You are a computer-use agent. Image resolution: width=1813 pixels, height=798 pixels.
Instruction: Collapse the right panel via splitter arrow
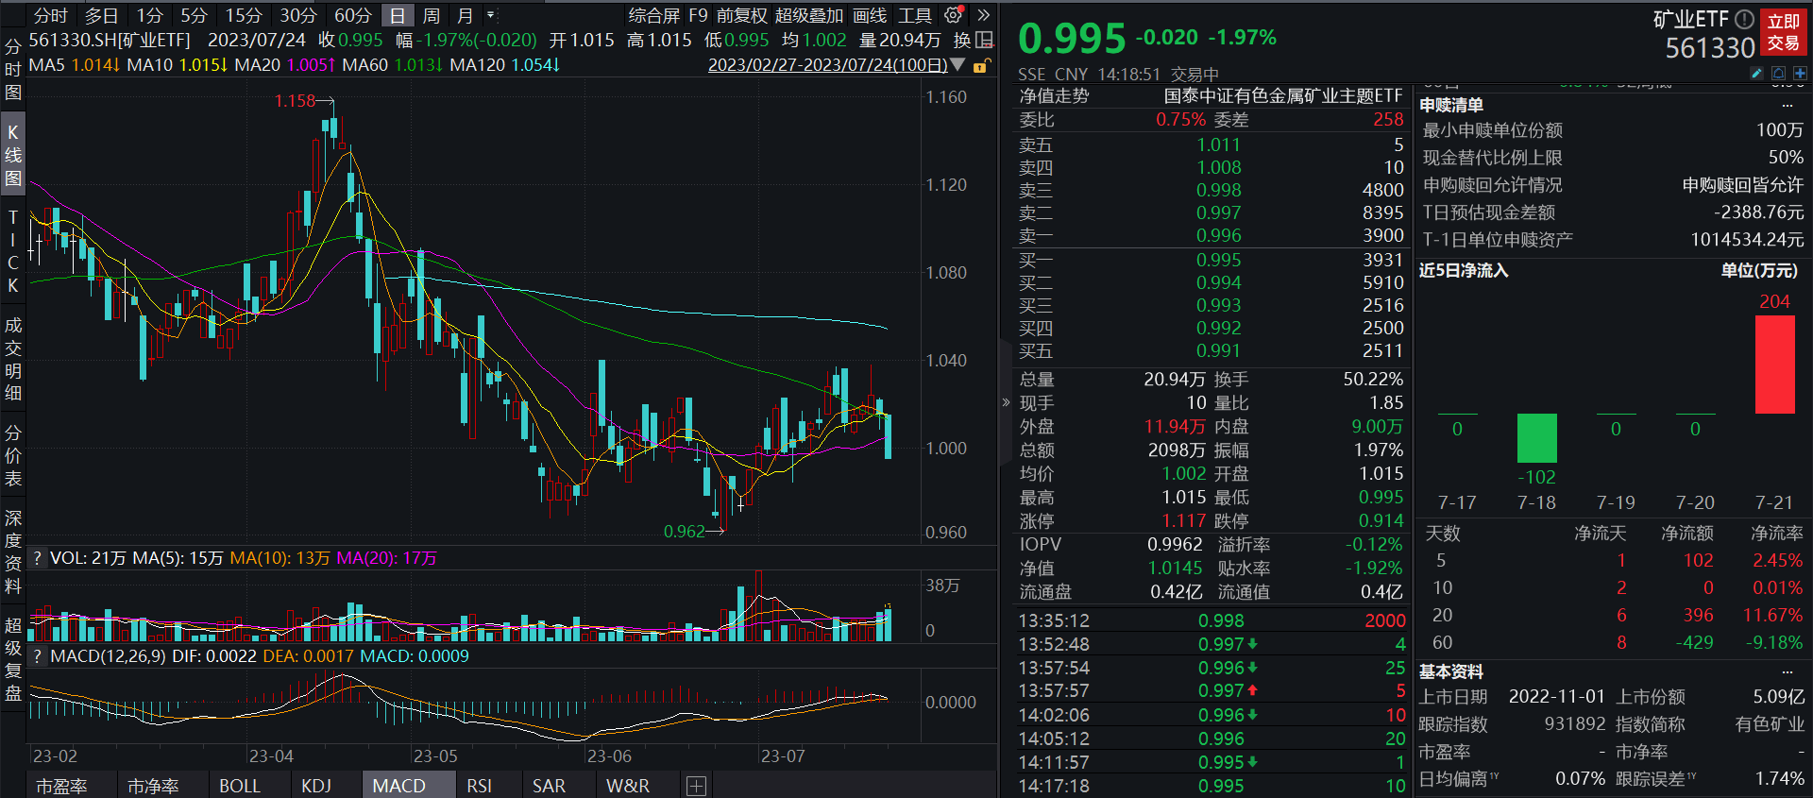(x=1006, y=402)
